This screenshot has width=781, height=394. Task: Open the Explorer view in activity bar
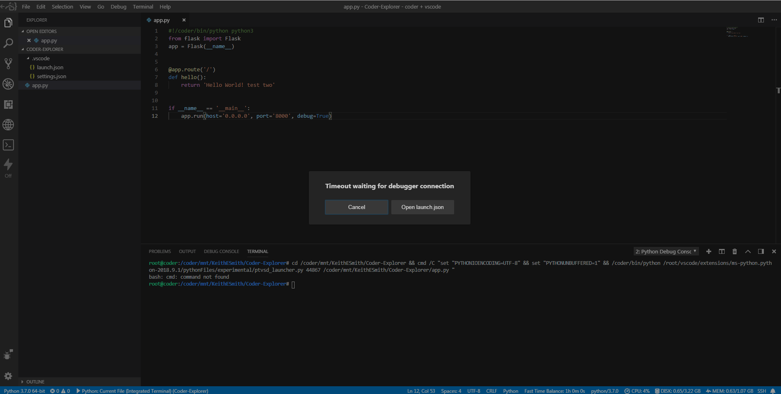[x=8, y=23]
